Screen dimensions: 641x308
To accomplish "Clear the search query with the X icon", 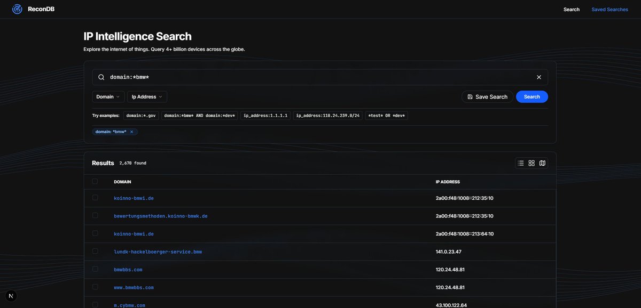I will (x=539, y=77).
